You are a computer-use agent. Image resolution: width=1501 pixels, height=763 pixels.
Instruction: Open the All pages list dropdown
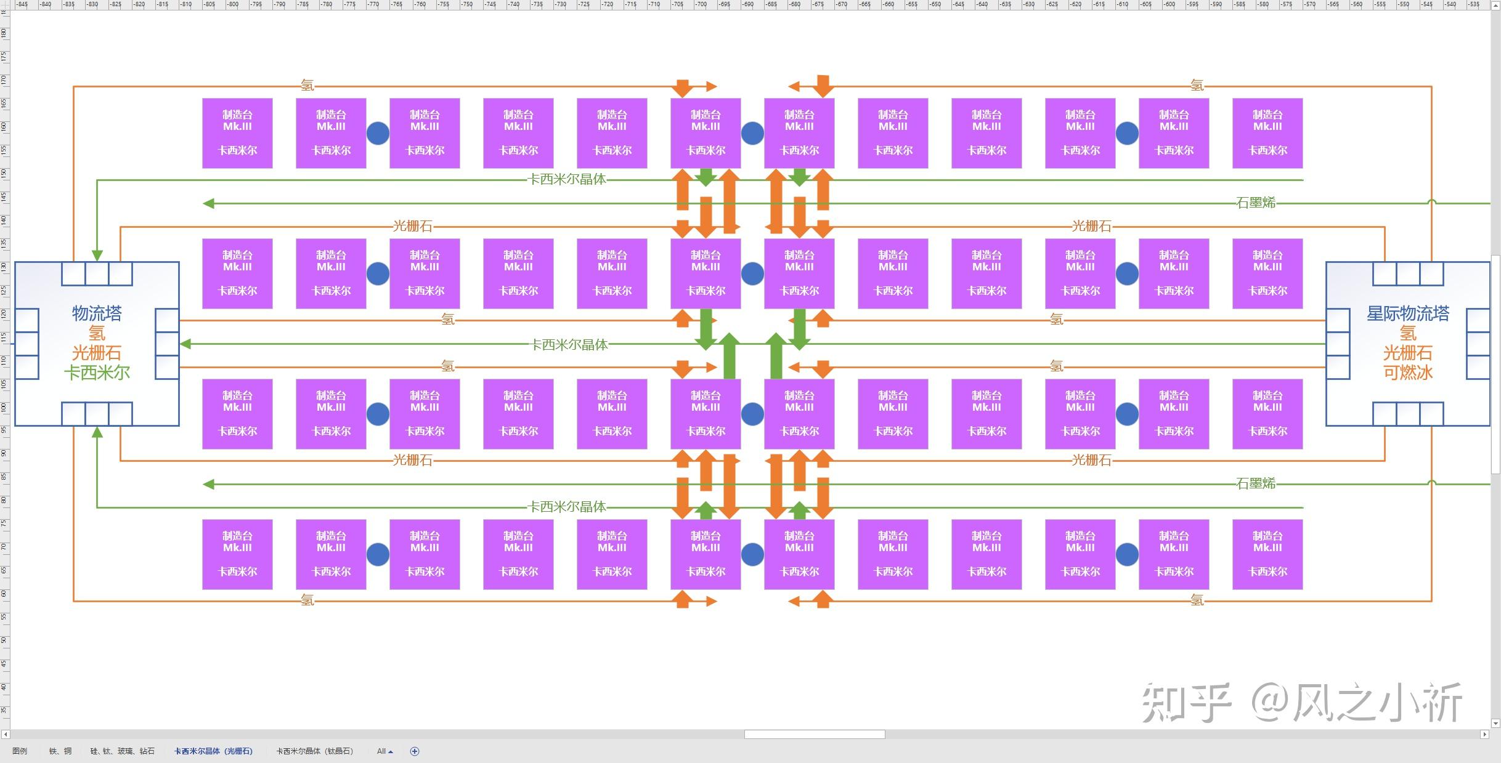click(x=384, y=751)
